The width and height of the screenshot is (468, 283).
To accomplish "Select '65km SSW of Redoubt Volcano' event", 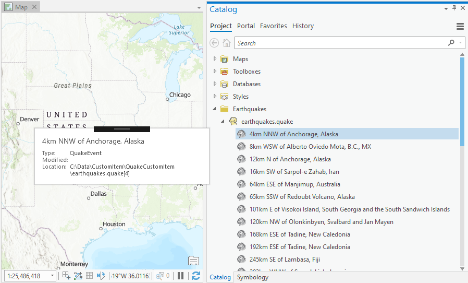I will coord(302,197).
